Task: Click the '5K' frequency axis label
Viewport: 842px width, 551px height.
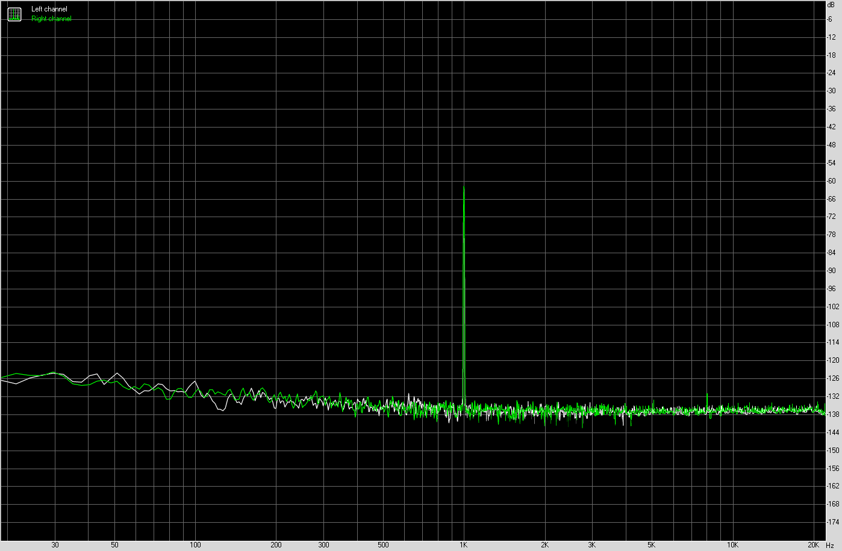Action: click(652, 545)
